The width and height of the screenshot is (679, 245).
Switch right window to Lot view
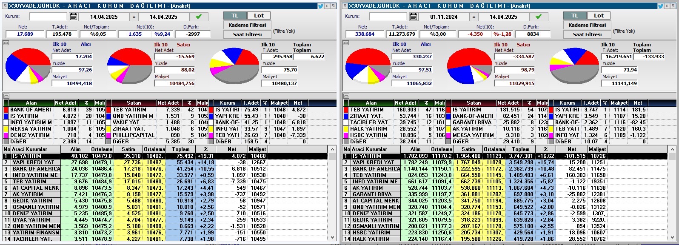click(599, 15)
